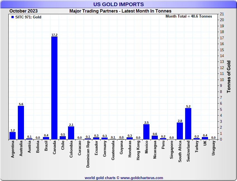237x181 pixels.
Task: Click the Mexico bar showing 2.5 tonnes
Action: [146, 132]
